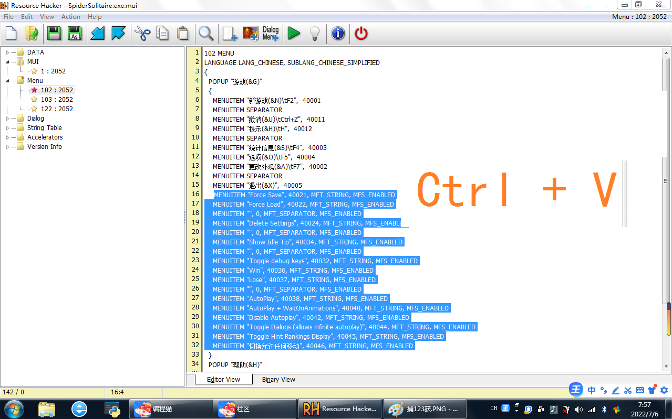The width and height of the screenshot is (672, 419).
Task: Click the light bulb toolbar icon
Action: 314,34
